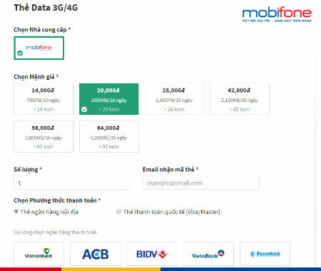Click the Mobifone brand logo at top right

277,15
